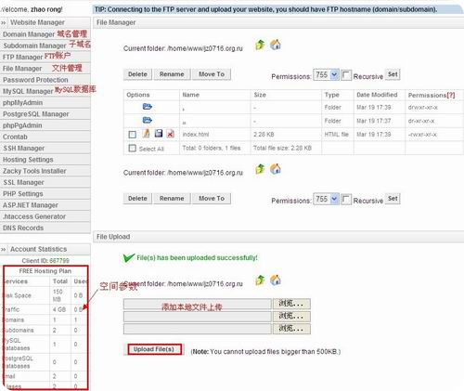Collapse the Website Manager section
Image resolution: width=464 pixels, height=391 pixels.
point(4,22)
